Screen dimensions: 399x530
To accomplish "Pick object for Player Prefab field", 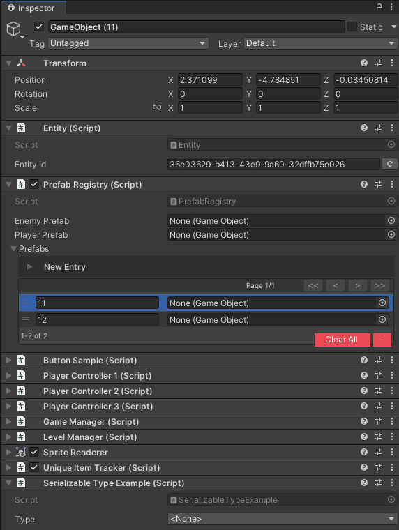I will [391, 234].
